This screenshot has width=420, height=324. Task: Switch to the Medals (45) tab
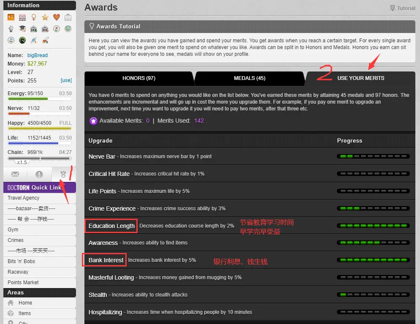tap(249, 78)
